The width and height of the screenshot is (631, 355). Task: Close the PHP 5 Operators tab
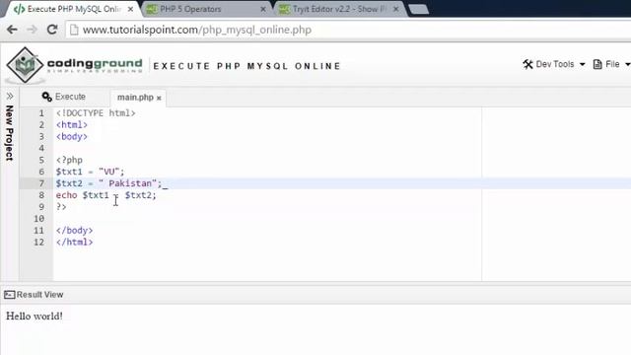point(263,9)
